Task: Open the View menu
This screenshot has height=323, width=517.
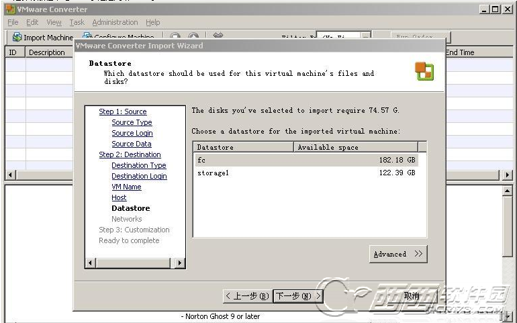Action: pyautogui.click(x=54, y=22)
